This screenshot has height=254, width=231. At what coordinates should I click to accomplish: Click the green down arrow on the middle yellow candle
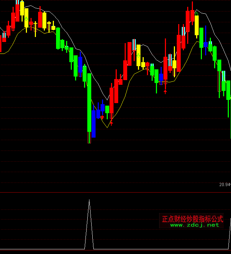pyautogui.click(x=138, y=55)
